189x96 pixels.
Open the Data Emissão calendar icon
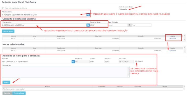129,25
